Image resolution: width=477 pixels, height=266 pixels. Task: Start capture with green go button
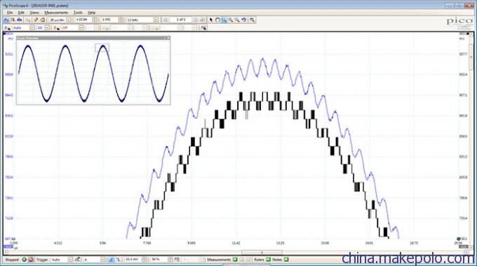click(24, 260)
